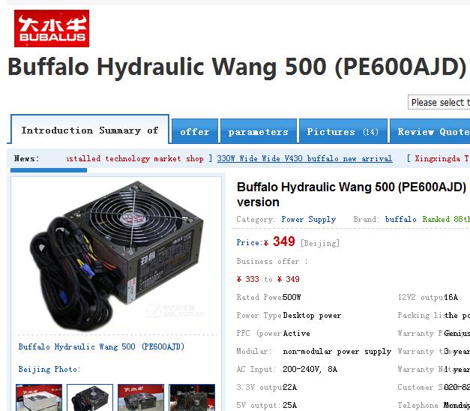Viewport: 470px width, 411px height.
Task: Select the Introduction Summary tab
Action: (90, 130)
